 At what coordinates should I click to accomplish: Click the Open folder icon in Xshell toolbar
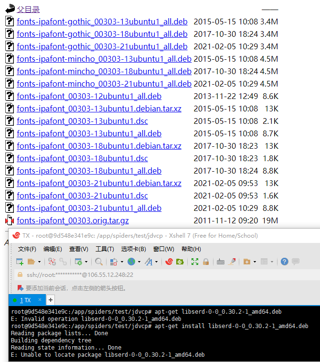(31, 262)
